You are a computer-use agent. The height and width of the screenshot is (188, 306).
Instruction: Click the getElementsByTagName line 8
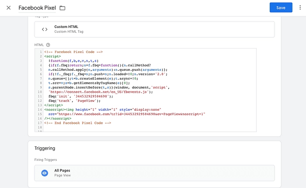pyautogui.click(x=89, y=83)
